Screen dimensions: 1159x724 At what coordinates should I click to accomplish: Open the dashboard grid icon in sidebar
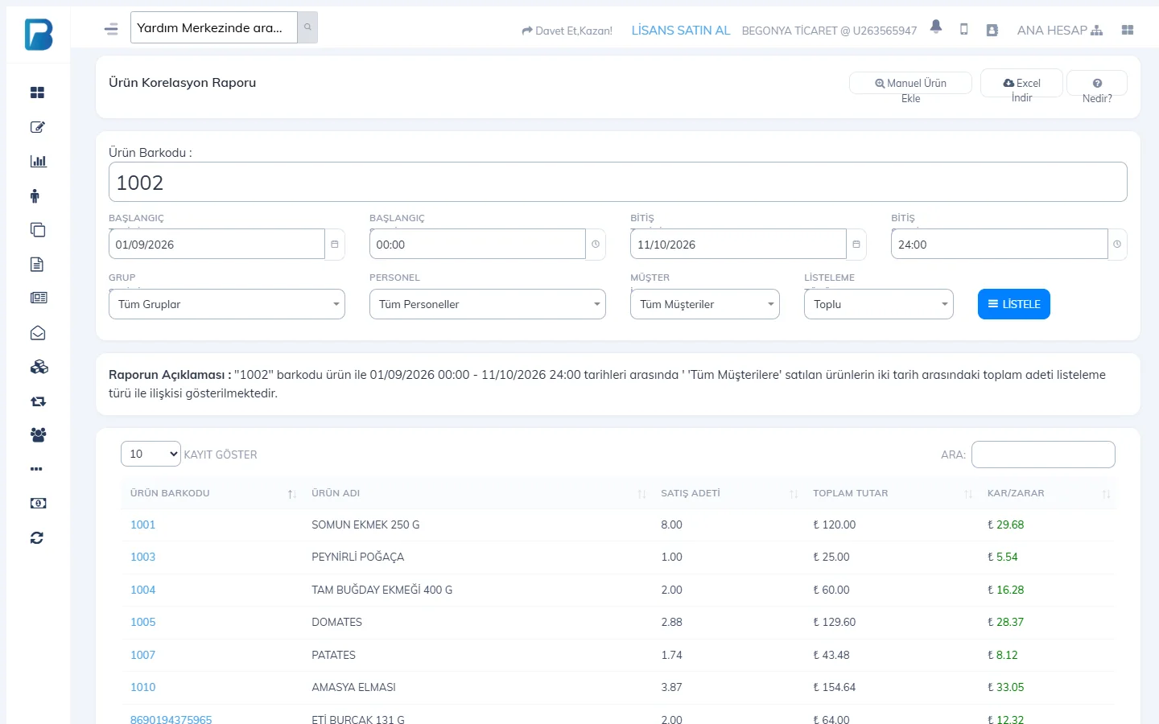pos(37,93)
